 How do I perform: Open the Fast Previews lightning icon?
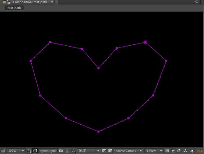tap(173, 151)
